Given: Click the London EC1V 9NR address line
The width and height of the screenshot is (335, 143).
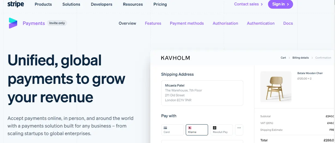Looking at the screenshot, I should pos(178,100).
